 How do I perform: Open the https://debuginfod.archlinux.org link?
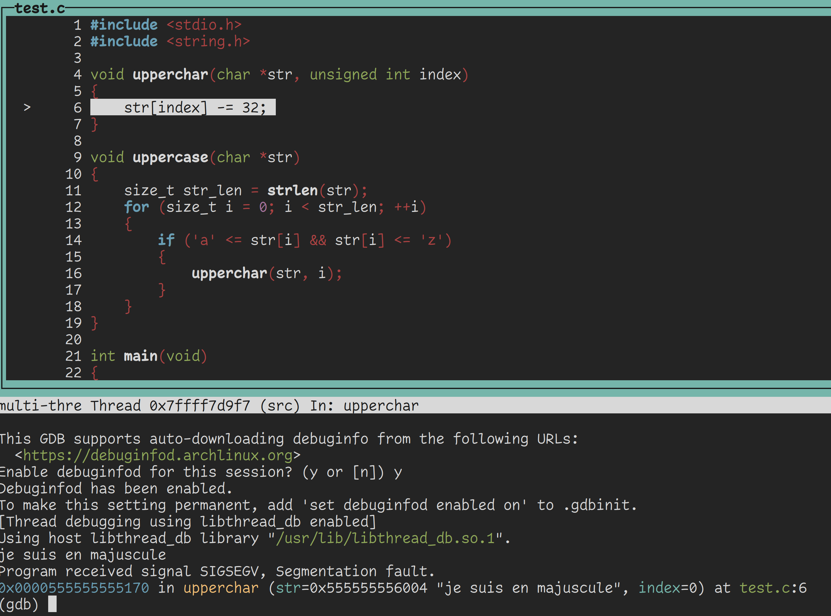[x=158, y=455]
